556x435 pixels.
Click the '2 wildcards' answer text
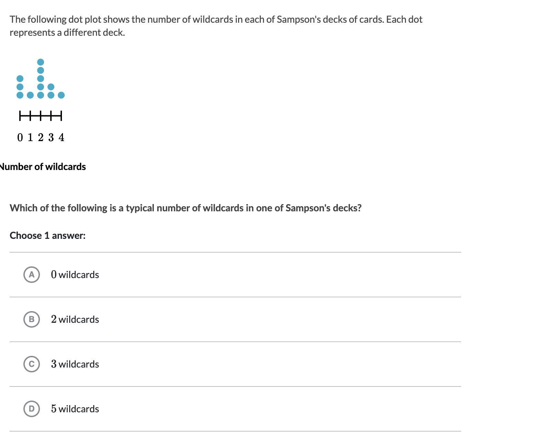click(75, 319)
